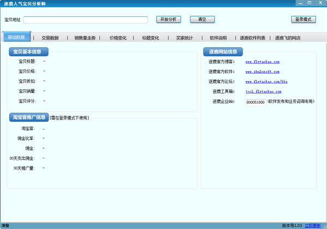This screenshot has height=229, width=327.
Task: Open the 交易数据 tab
Action: 50,38
